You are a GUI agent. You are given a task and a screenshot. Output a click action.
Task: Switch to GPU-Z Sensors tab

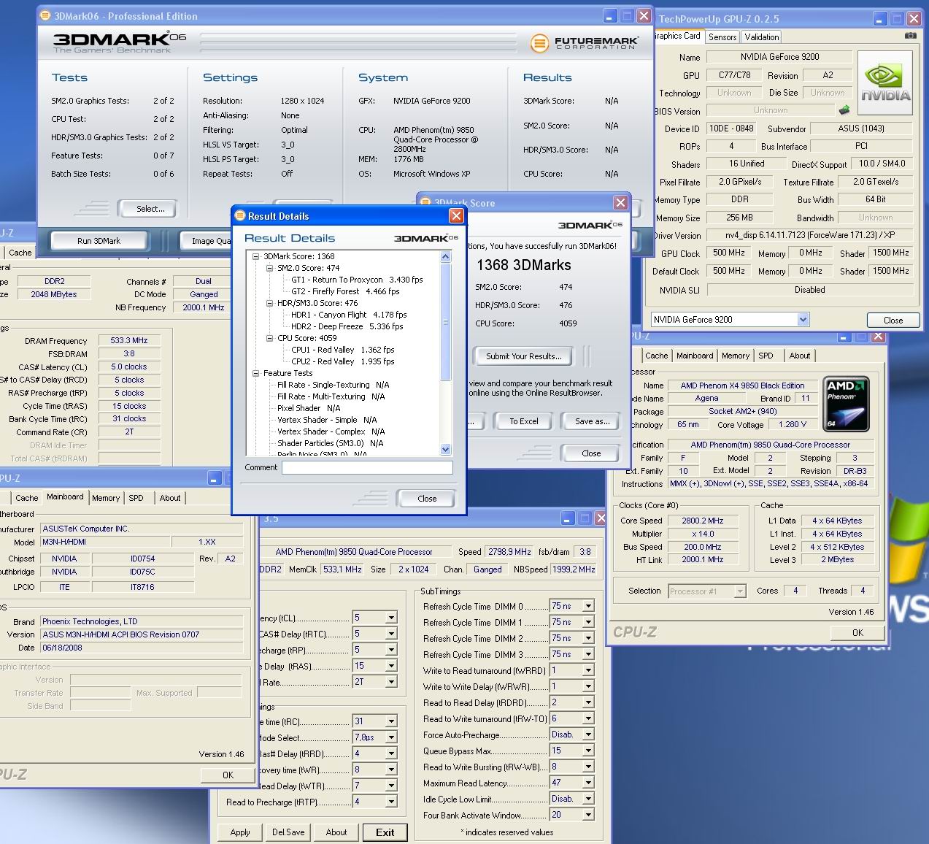pyautogui.click(x=722, y=37)
